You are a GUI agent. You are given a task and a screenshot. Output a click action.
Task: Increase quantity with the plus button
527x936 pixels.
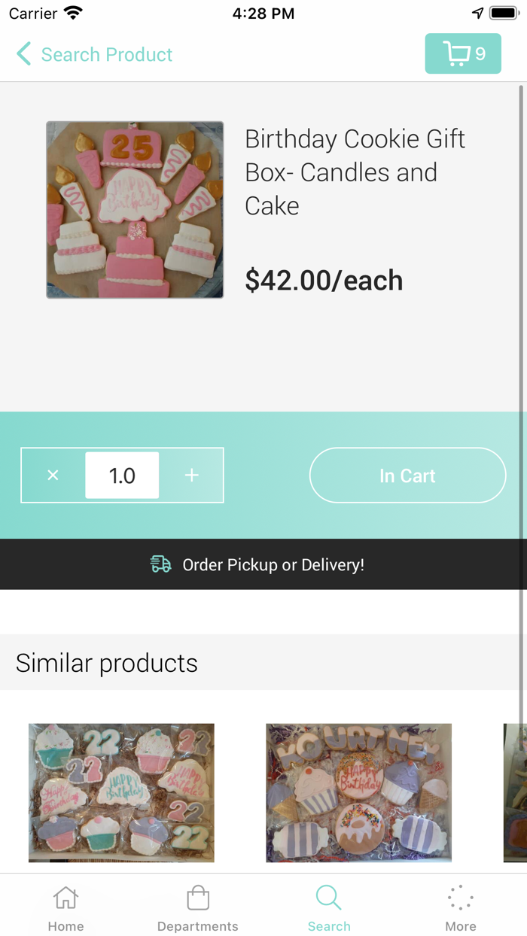192,476
